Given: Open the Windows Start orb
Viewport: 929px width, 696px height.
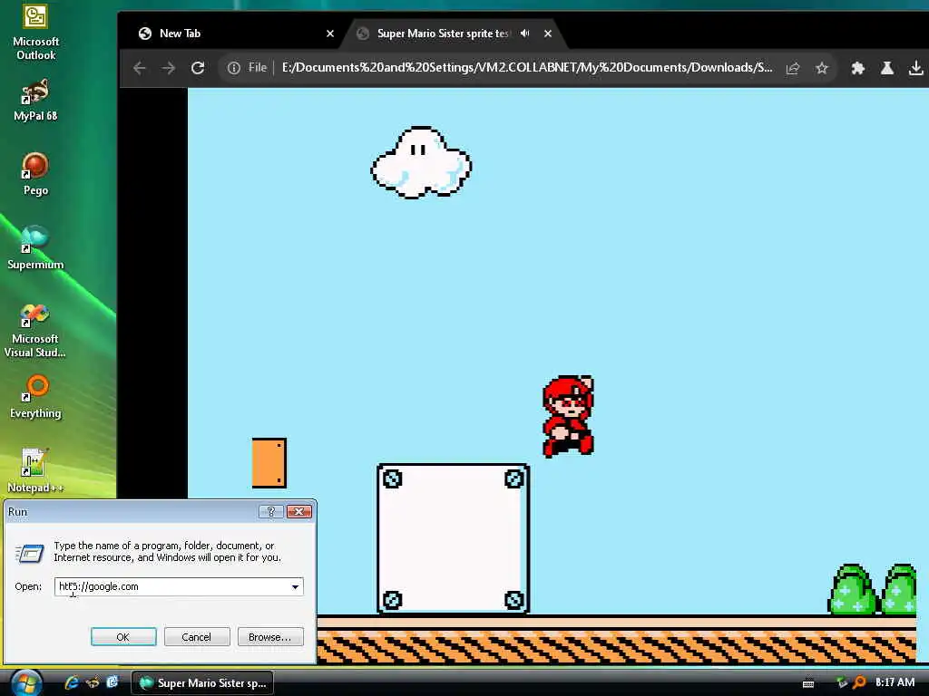Looking at the screenshot, I should point(26,683).
